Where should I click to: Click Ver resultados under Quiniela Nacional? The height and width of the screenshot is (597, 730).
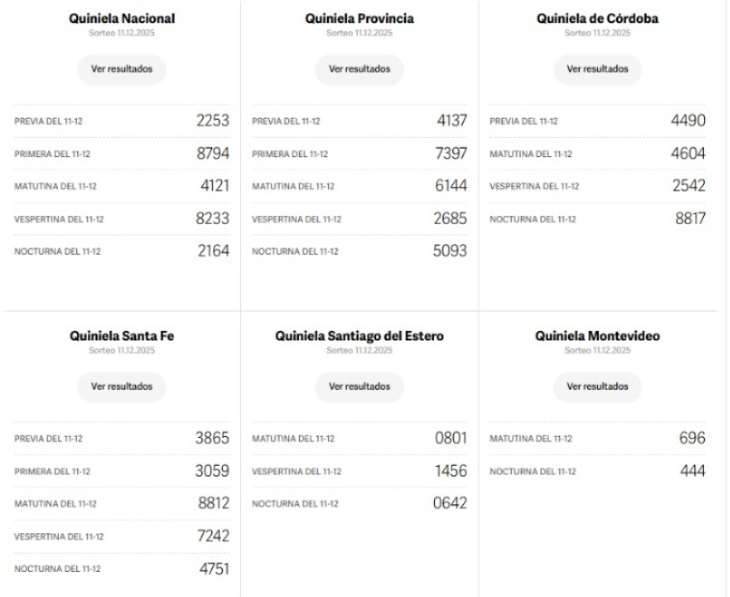(122, 69)
